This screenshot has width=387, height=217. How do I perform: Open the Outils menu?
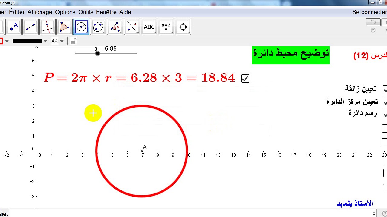tap(86, 12)
